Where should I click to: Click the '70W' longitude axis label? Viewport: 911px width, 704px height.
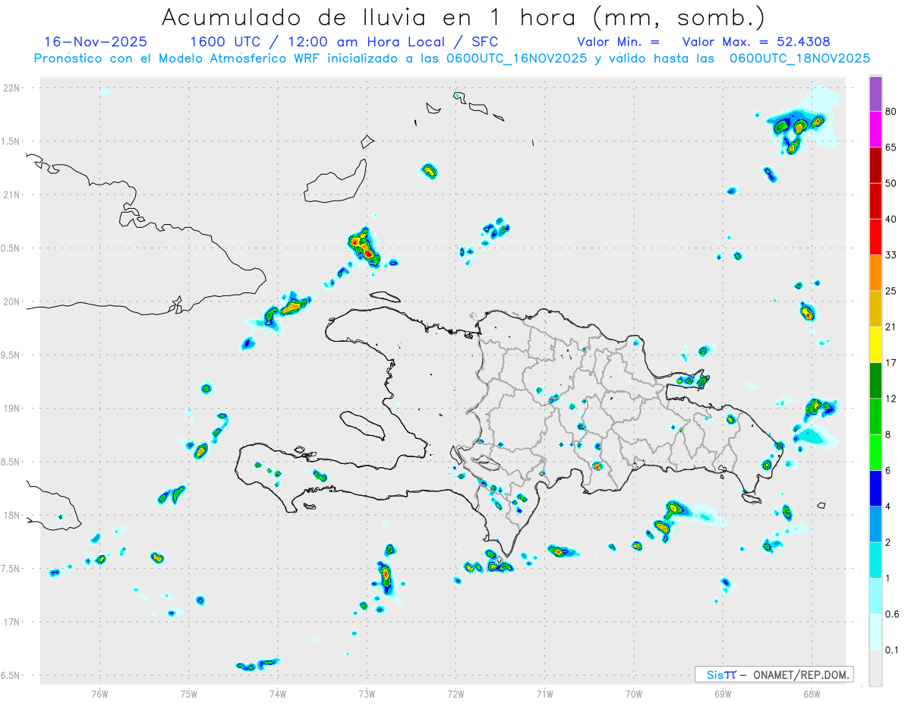(634, 693)
